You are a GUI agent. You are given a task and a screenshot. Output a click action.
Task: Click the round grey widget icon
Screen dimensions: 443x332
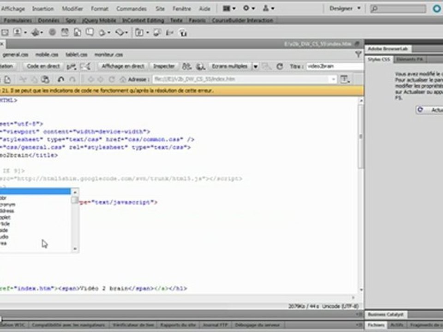click(x=52, y=32)
